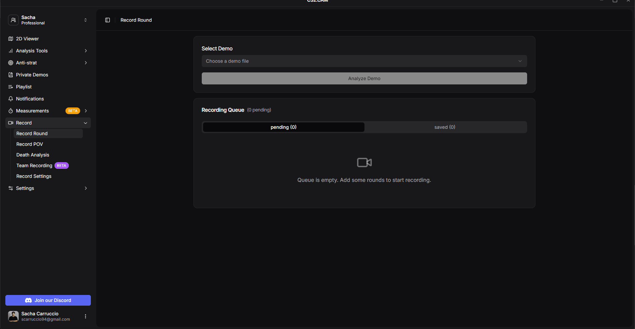Screen dimensions: 635x329
Task: Open the user options three-dot menu
Action: 86,316
